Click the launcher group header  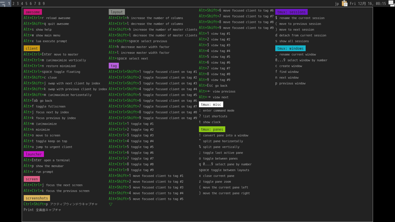[x=34, y=154]
